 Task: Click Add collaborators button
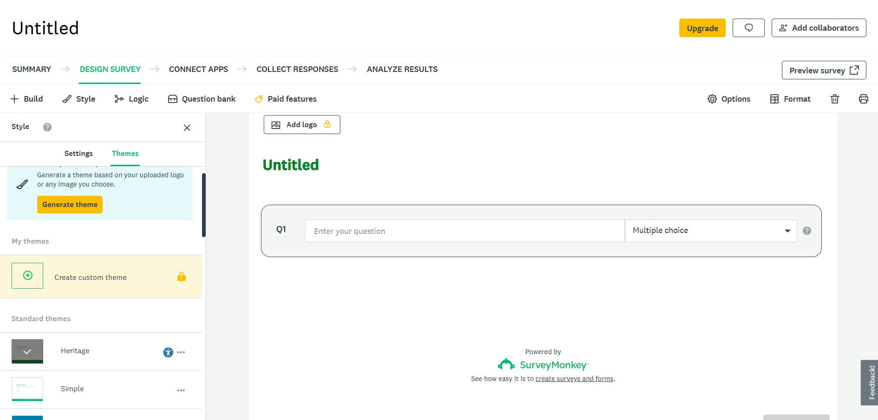click(819, 28)
